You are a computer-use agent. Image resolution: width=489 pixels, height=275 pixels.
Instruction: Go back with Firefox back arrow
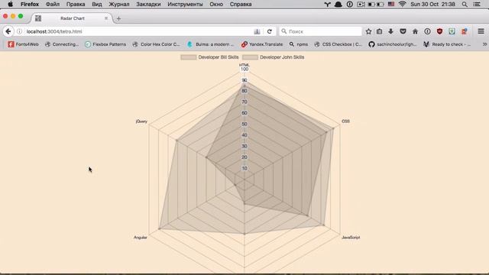[x=8, y=31]
